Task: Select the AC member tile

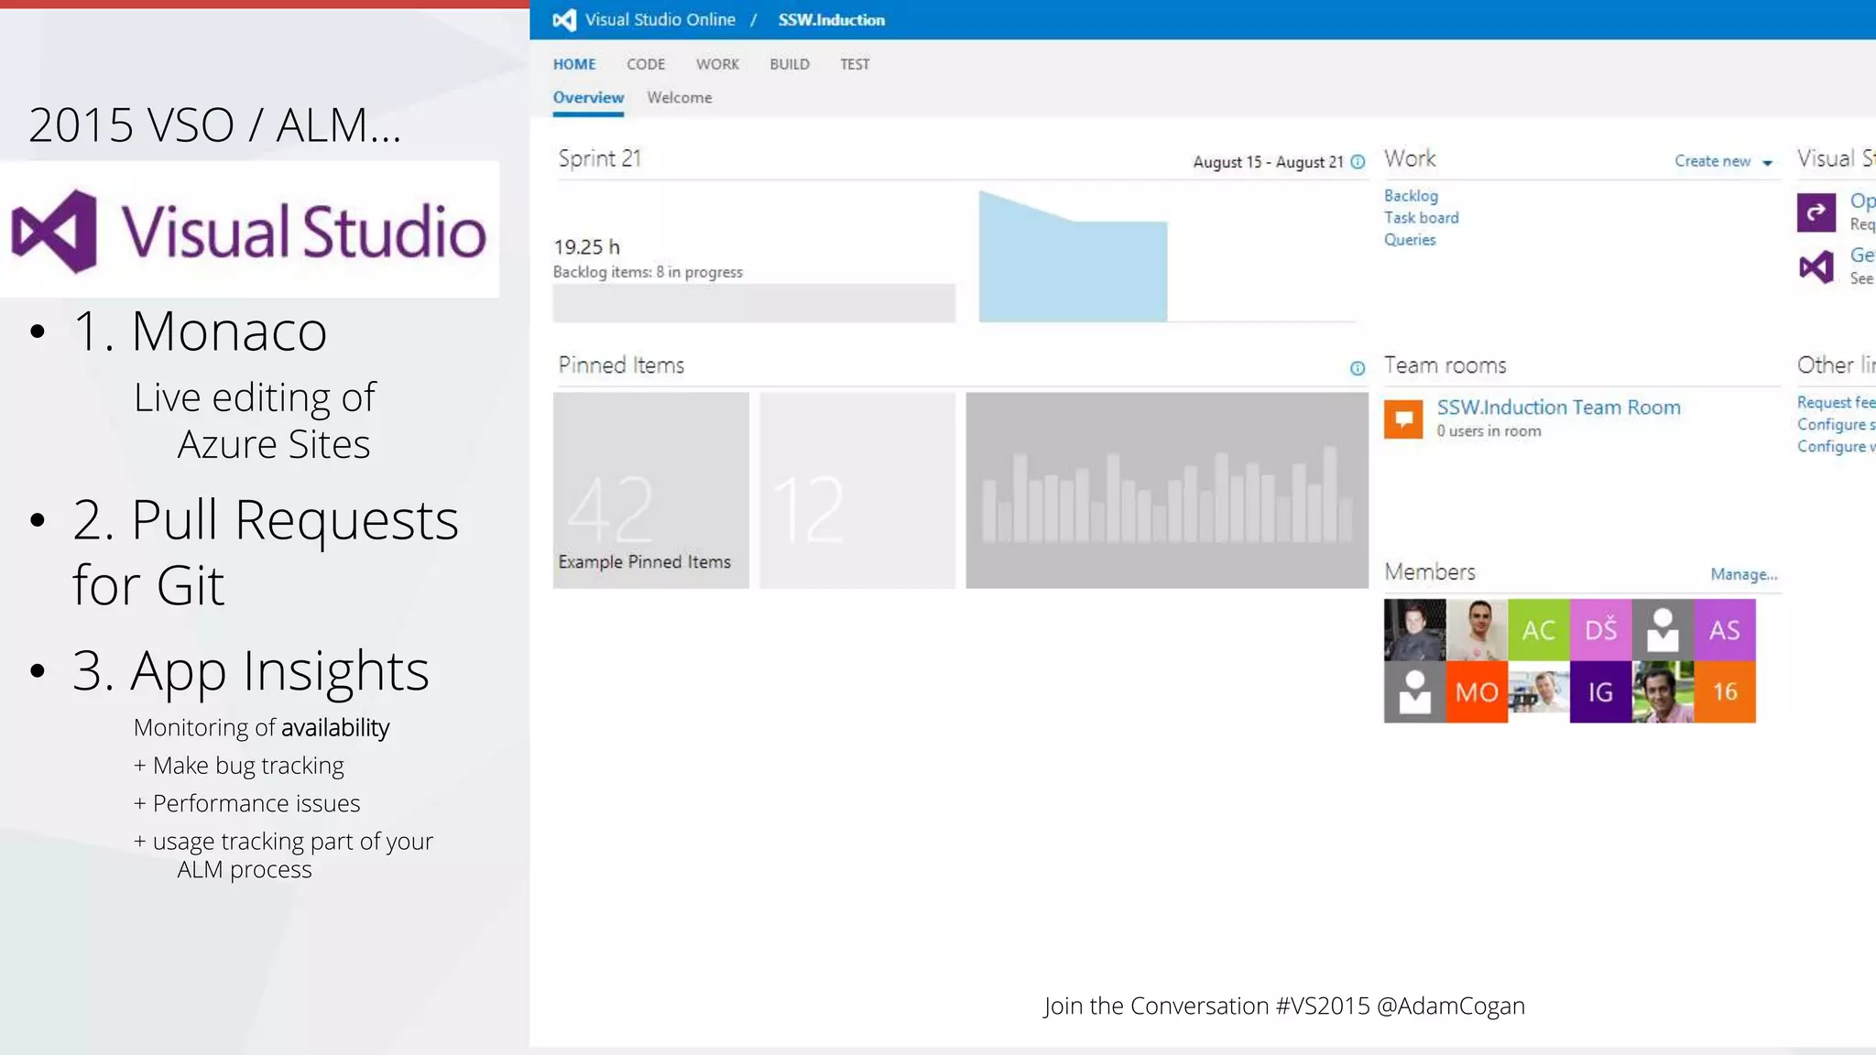Action: click(1539, 630)
